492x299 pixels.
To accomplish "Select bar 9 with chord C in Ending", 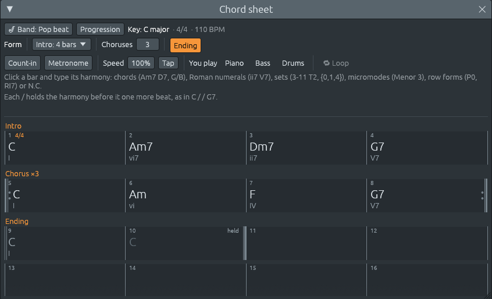I will [x=65, y=243].
